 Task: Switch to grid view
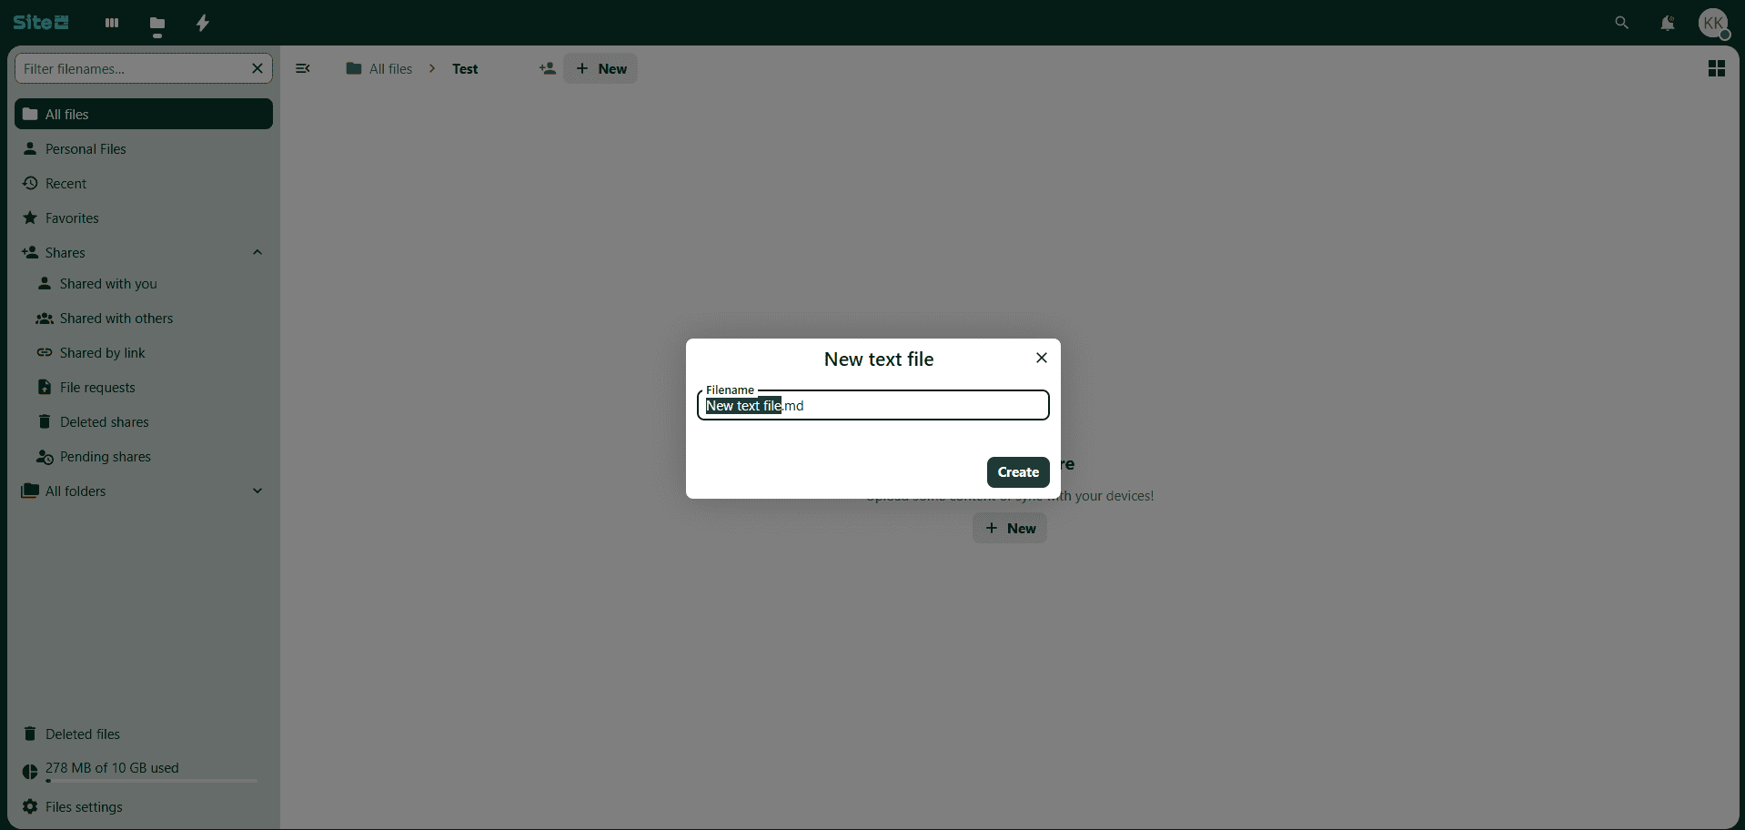(1716, 69)
